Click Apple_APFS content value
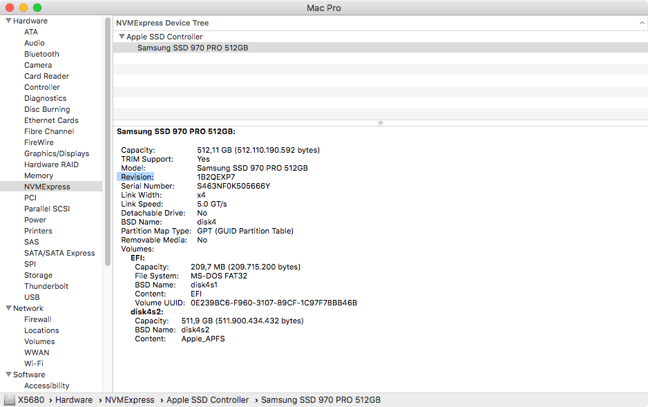648x407 pixels. (203, 339)
